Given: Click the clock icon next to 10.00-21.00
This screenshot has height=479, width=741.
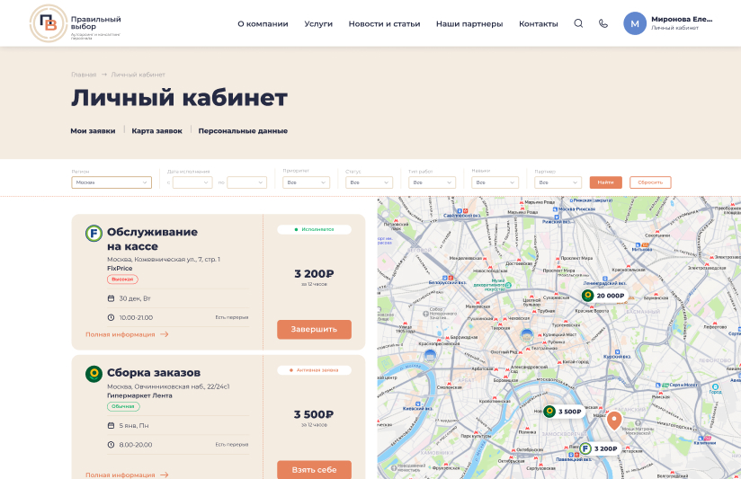Looking at the screenshot, I should click(x=111, y=317).
